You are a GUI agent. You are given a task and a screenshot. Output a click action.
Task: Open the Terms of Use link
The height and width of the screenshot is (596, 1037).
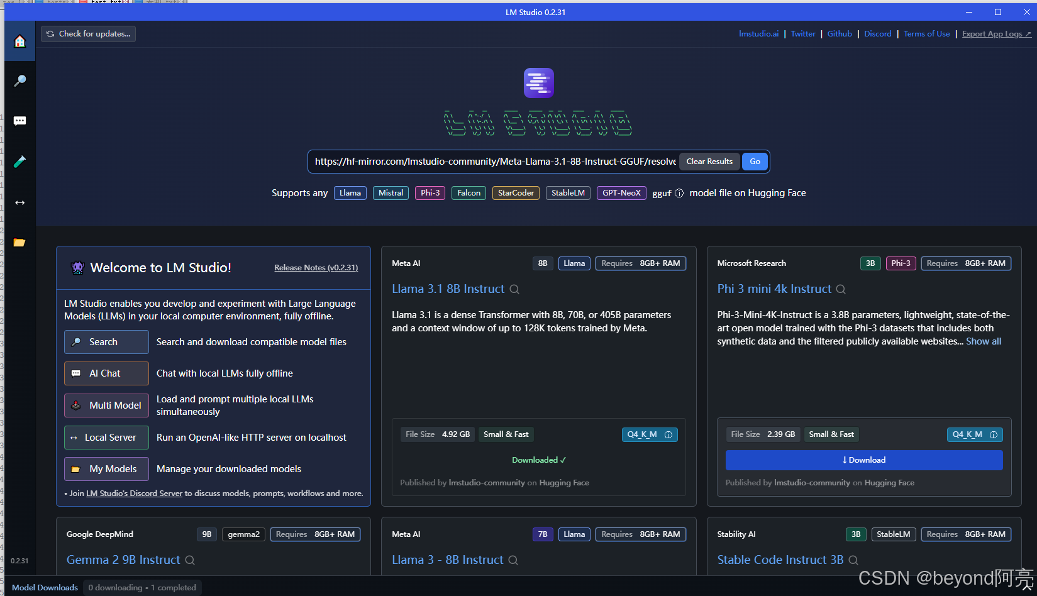click(927, 34)
